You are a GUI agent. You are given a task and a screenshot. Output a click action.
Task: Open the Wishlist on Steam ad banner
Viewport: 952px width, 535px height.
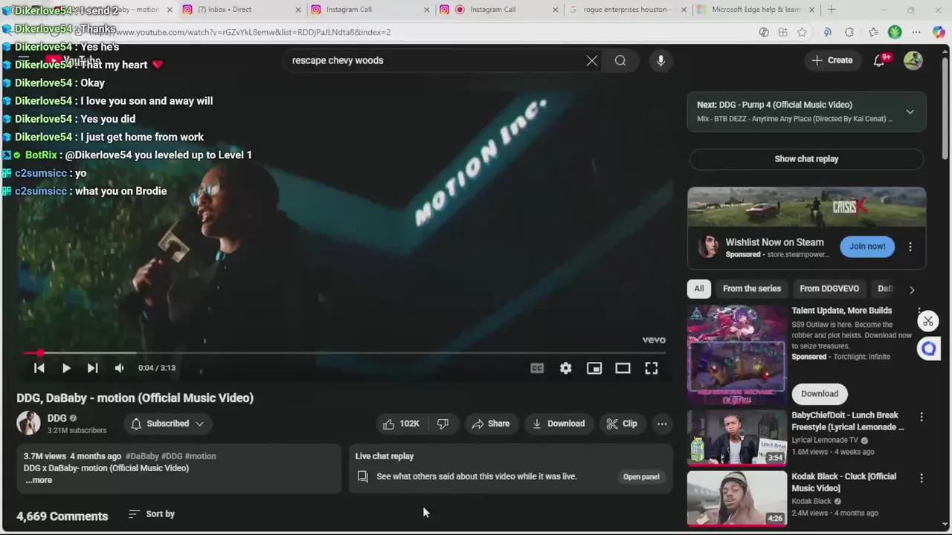tap(806, 207)
